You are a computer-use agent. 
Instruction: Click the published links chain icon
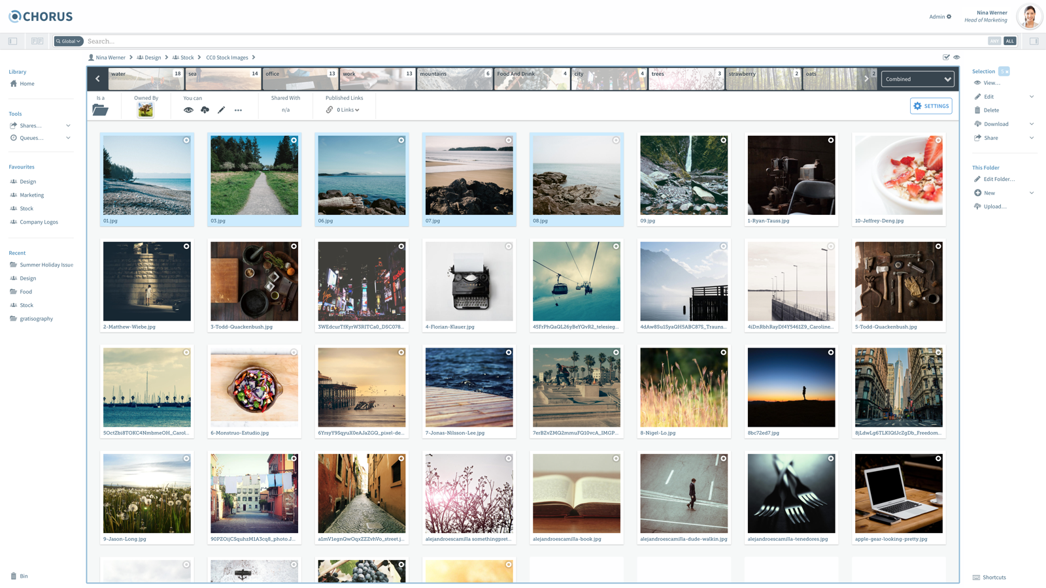[x=329, y=110]
